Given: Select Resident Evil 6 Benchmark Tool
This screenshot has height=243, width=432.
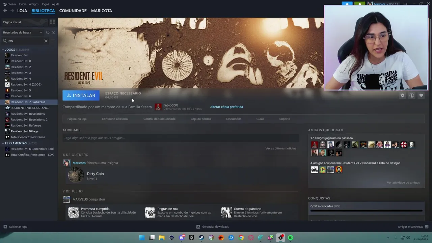Looking at the screenshot, I should pyautogui.click(x=32, y=149).
